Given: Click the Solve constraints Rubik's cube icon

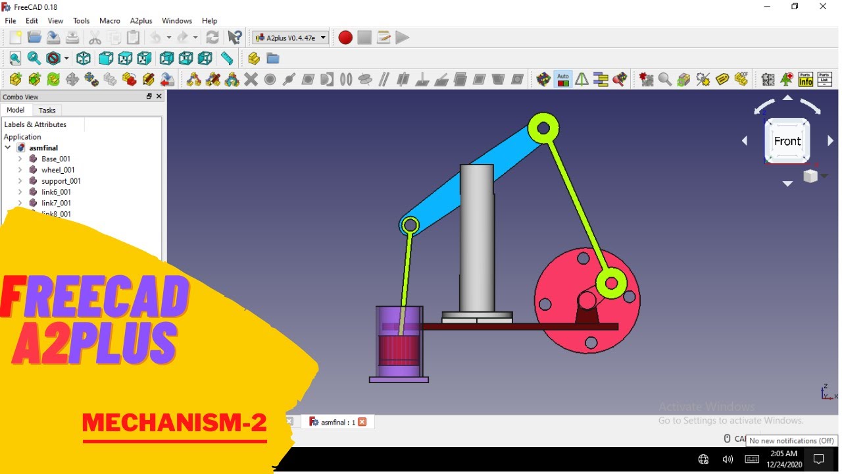Looking at the screenshot, I should 543,80.
